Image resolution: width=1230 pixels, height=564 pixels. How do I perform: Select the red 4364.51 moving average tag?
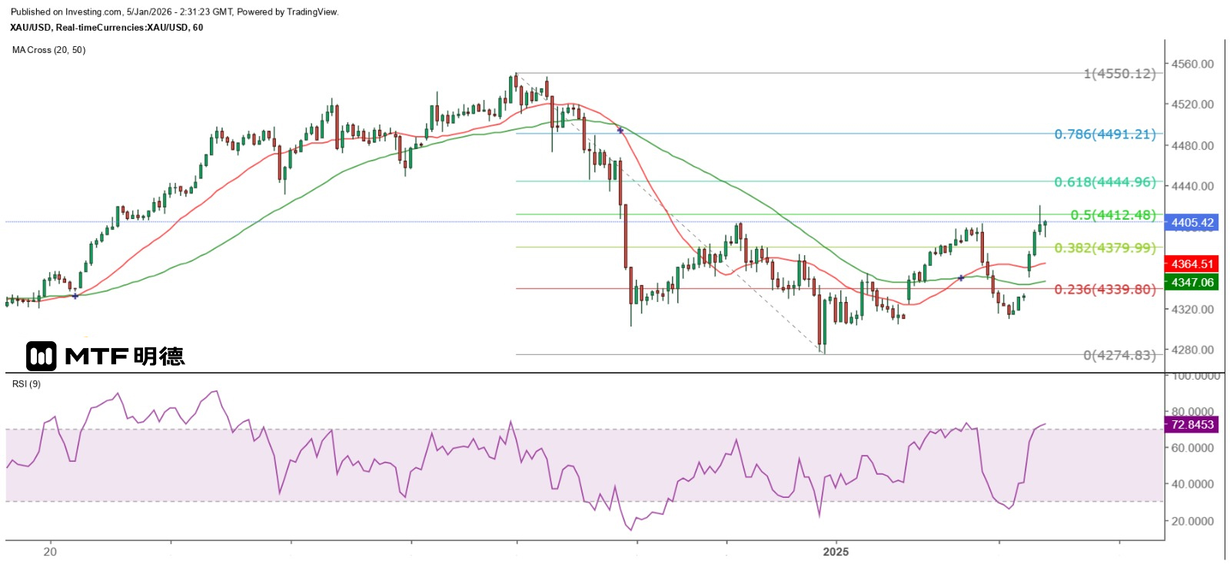(x=1192, y=264)
